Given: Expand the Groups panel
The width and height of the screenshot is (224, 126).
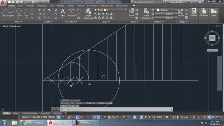Looking at the screenshot, I should point(183,22).
